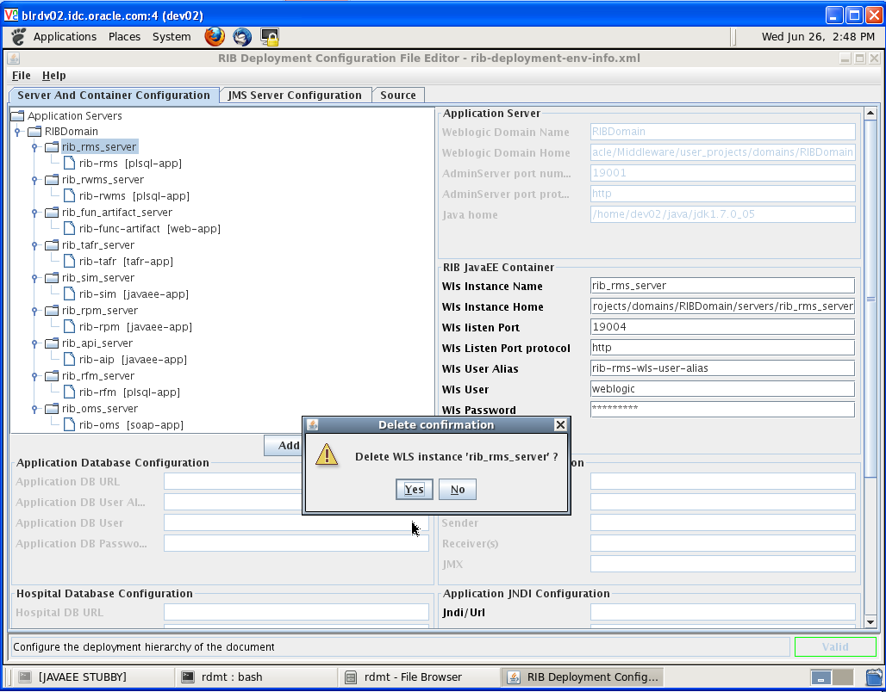The height and width of the screenshot is (692, 886).
Task: Open the System menu
Action: pos(172,37)
